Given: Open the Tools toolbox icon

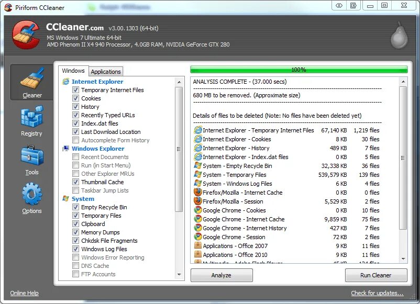Looking at the screenshot, I should [32, 155].
